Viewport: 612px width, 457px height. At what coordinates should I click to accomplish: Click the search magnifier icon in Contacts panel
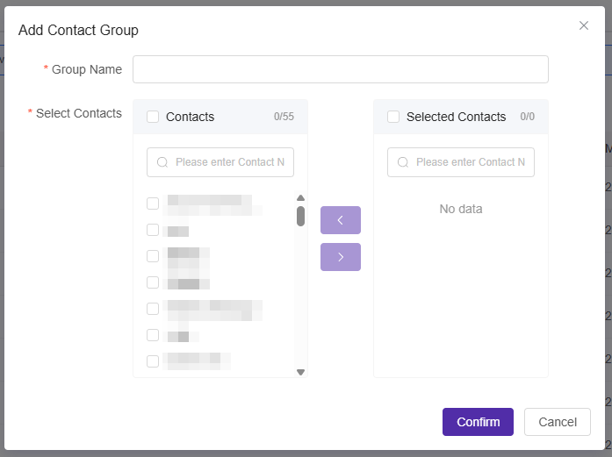point(162,162)
